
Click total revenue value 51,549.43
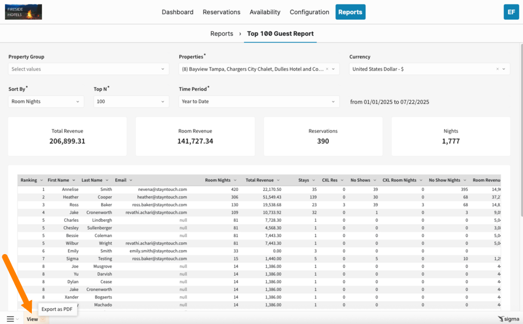click(273, 197)
